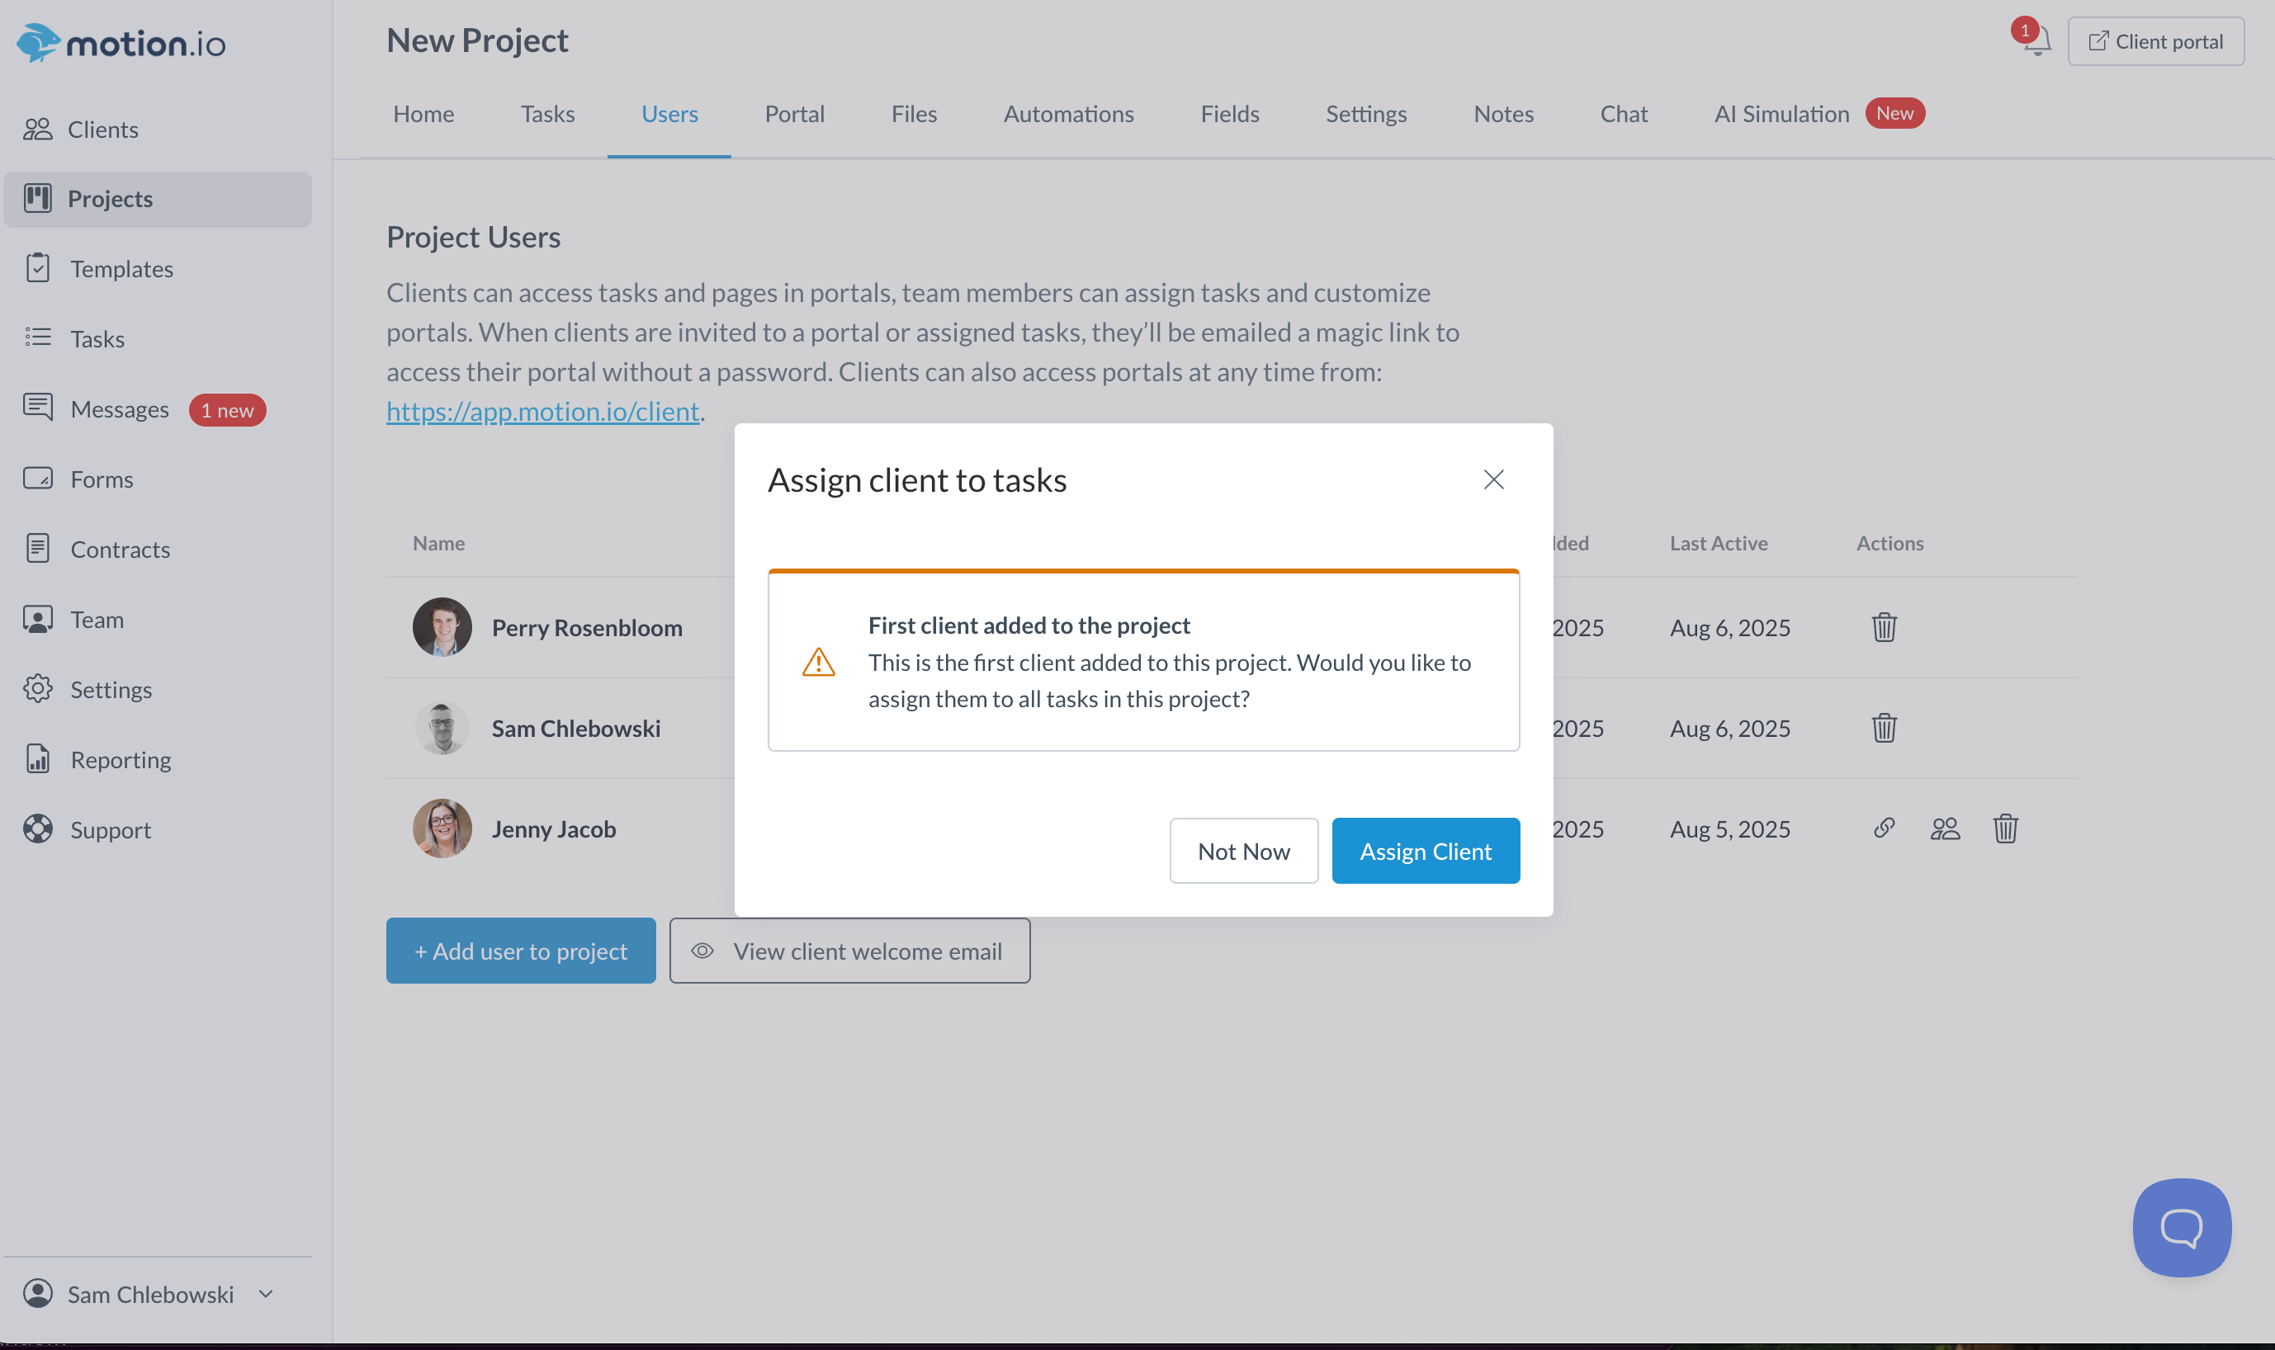Switch to the Automations tab

tap(1068, 114)
